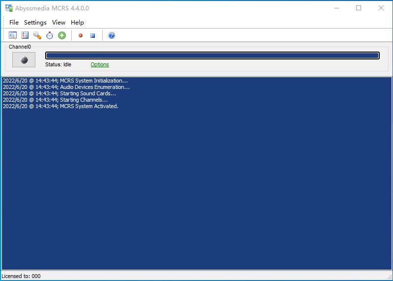Click log line MCRS System Activated
Image resolution: width=393 pixels, height=281 pixels.
(60, 106)
